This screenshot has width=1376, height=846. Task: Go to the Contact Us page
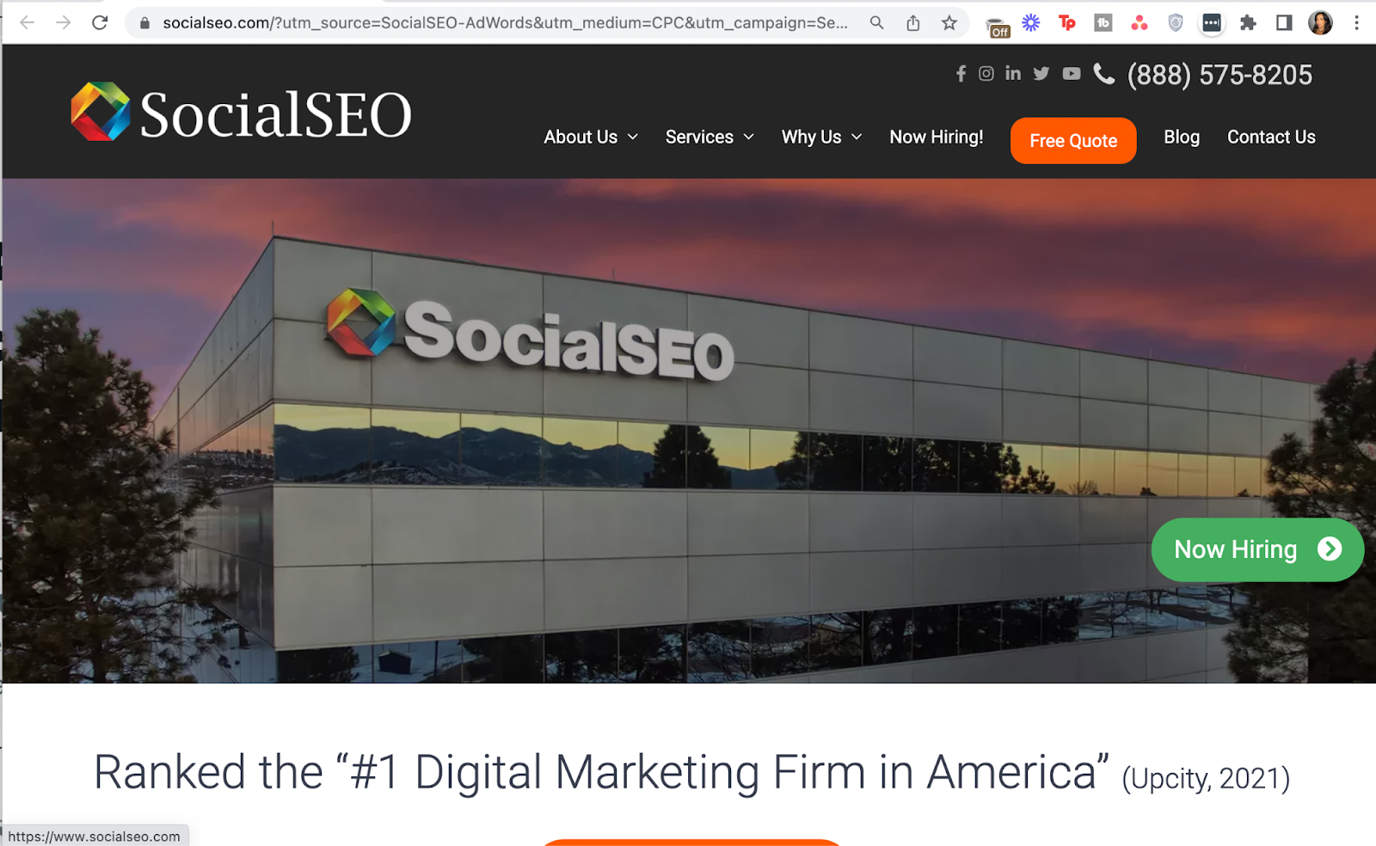pos(1271,138)
